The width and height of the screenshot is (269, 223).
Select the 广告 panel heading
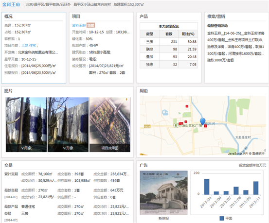pos(143,165)
